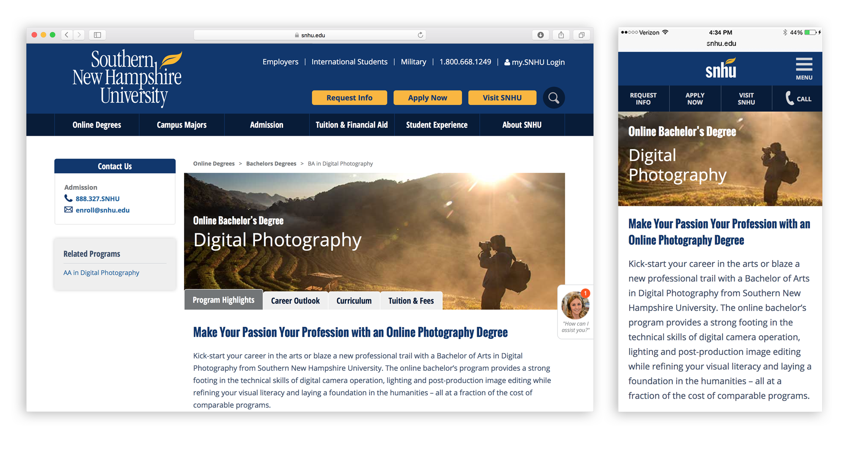
Task: Open the live chat assistant avatar
Action: 575,305
